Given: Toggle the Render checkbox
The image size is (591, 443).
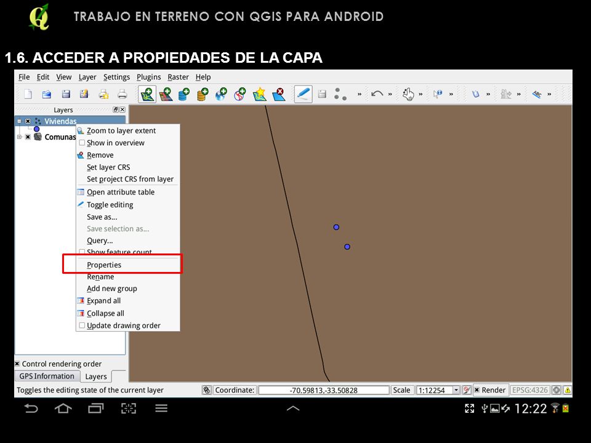Looking at the screenshot, I should [x=476, y=390].
